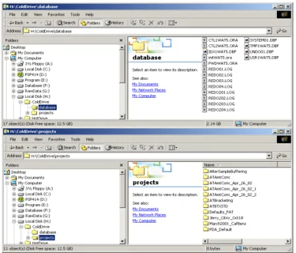
Task: Click Up folder icon in projects window
Action: point(48,147)
